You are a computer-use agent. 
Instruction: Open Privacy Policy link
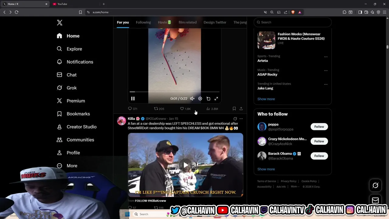288,181
